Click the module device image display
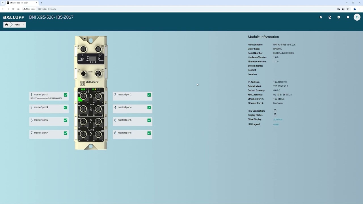This screenshot has width=363, height=204. (x=91, y=93)
